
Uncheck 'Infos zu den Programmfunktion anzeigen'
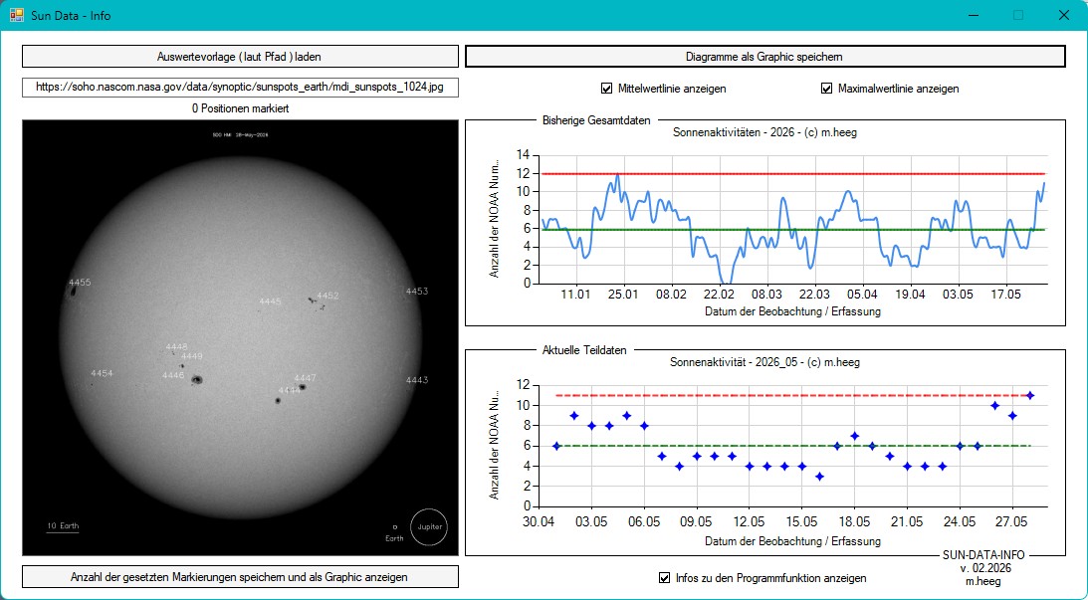click(x=664, y=578)
